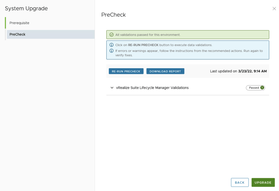This screenshot has height=191, width=279.
Task: Click the green checkmark success icon
Action: pyautogui.click(x=111, y=35)
